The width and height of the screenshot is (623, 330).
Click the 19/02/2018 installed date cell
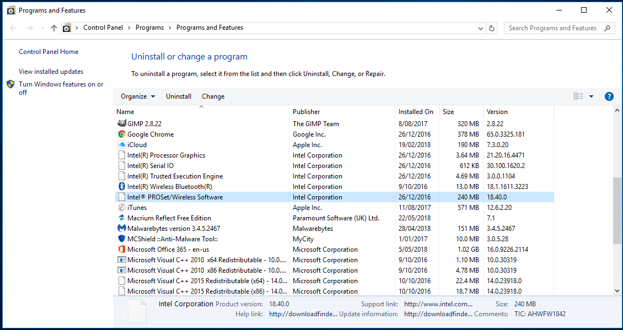coord(415,144)
